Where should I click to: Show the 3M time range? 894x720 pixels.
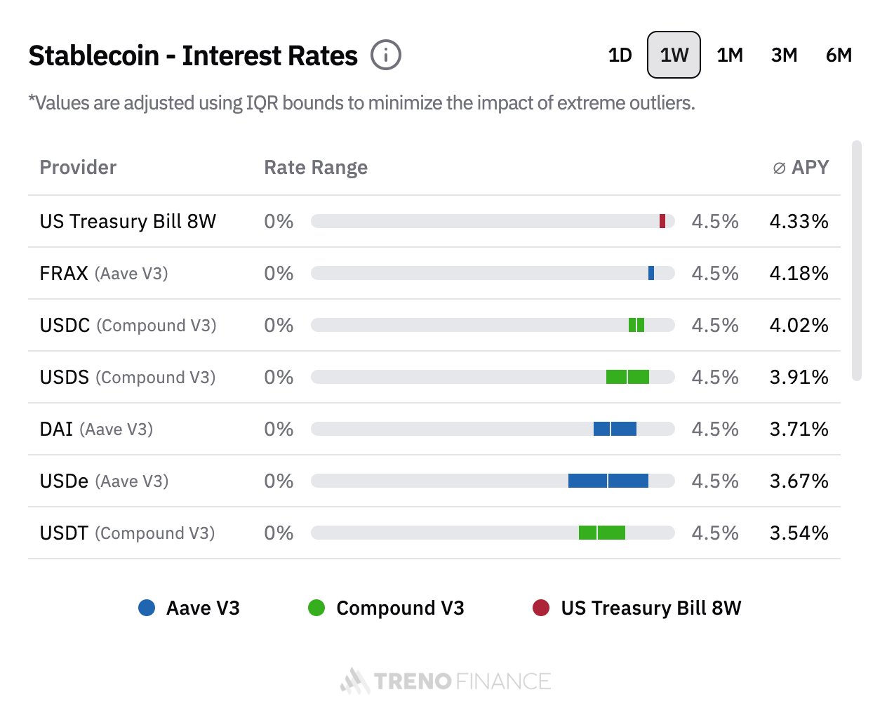click(784, 55)
